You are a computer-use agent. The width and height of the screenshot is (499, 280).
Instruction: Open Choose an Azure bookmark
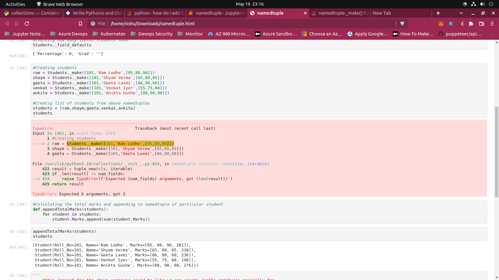(x=322, y=34)
